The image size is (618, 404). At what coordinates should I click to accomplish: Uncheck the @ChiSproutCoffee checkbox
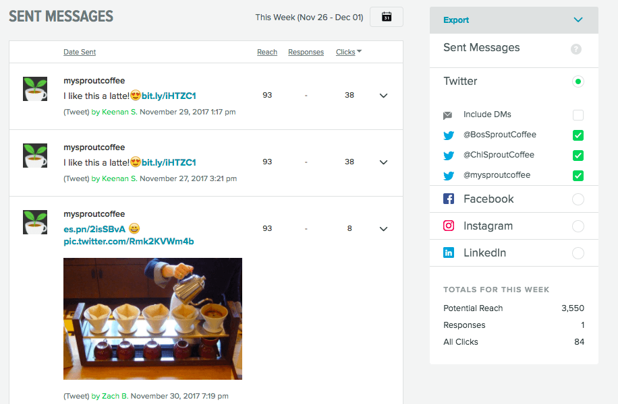coord(578,156)
